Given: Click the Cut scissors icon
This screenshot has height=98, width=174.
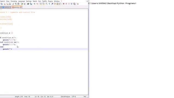Looking at the screenshot, I should [x=13, y=4].
